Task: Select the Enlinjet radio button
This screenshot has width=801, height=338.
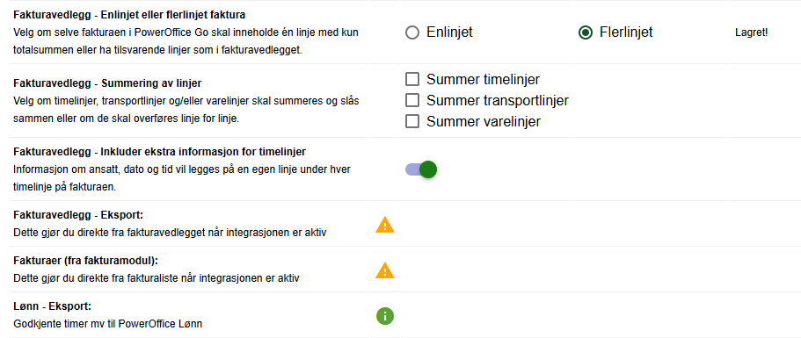Action: [411, 32]
